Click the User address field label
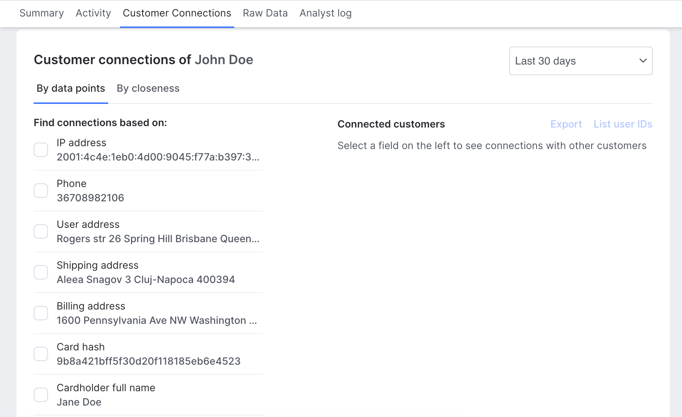This screenshot has height=417, width=682. [88, 224]
